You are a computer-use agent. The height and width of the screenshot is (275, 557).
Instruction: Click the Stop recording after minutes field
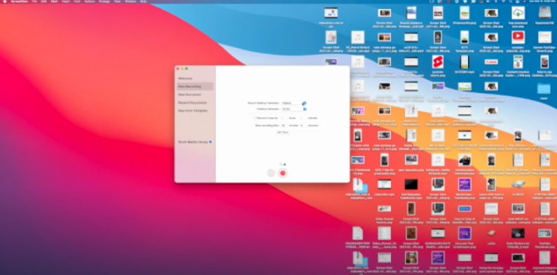284,125
